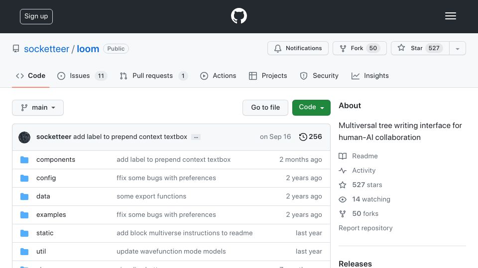View 256 commits history
Viewport: 478px width, 268px height.
(311, 137)
